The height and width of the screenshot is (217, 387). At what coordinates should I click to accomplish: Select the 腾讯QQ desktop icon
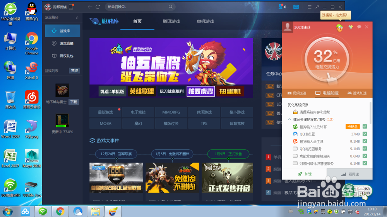point(32,11)
